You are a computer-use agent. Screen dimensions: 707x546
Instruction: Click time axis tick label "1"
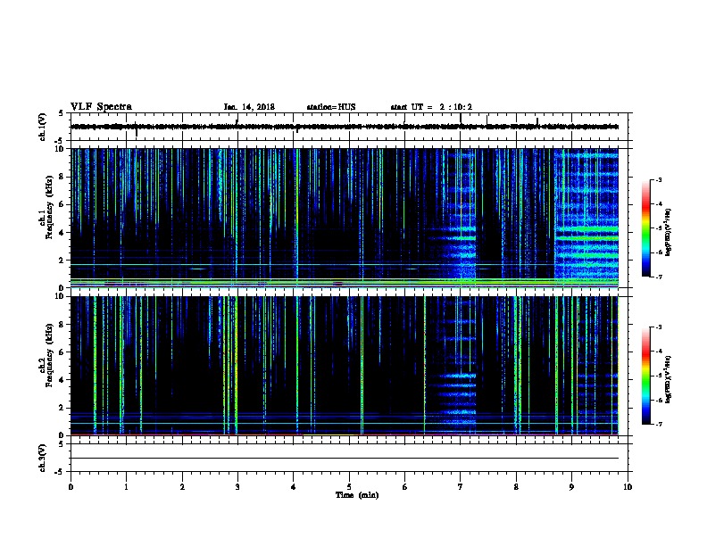pos(127,486)
